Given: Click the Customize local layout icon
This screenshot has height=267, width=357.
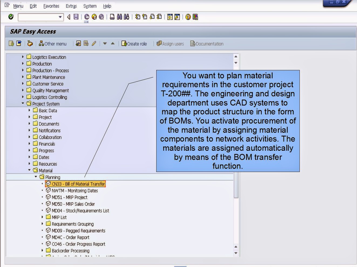Looking at the screenshot, I should (x=195, y=17).
